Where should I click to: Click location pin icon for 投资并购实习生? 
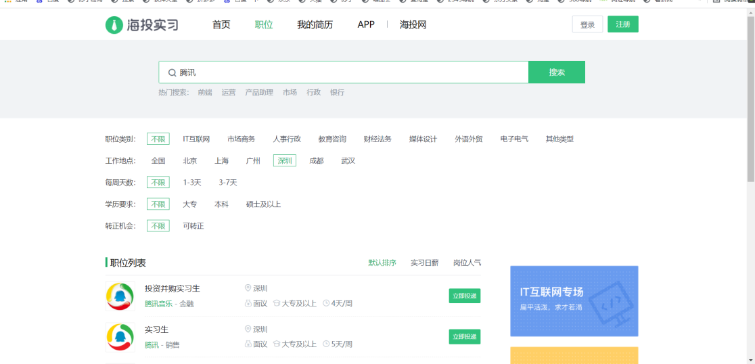248,288
